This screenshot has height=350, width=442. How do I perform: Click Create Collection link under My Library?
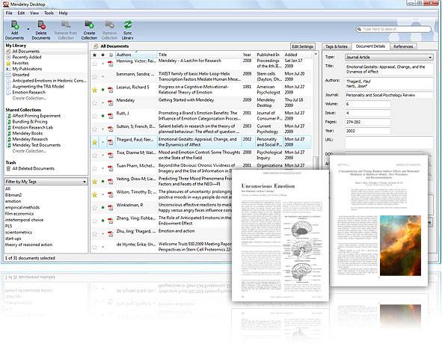(29, 99)
